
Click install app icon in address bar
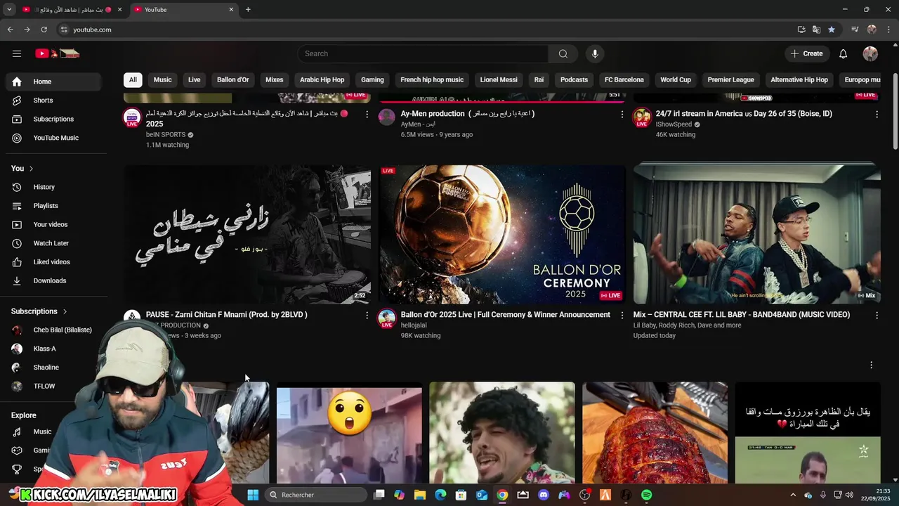click(801, 30)
